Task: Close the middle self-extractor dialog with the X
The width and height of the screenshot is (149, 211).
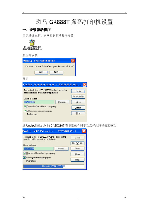Action: 84,84
